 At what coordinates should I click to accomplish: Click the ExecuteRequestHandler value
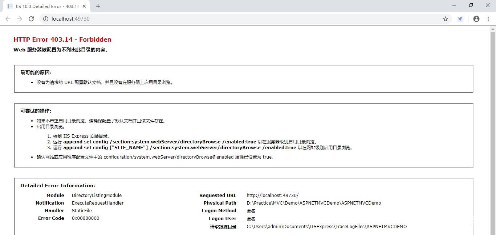click(x=98, y=203)
